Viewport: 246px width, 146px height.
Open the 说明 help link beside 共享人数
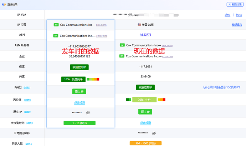29,144
